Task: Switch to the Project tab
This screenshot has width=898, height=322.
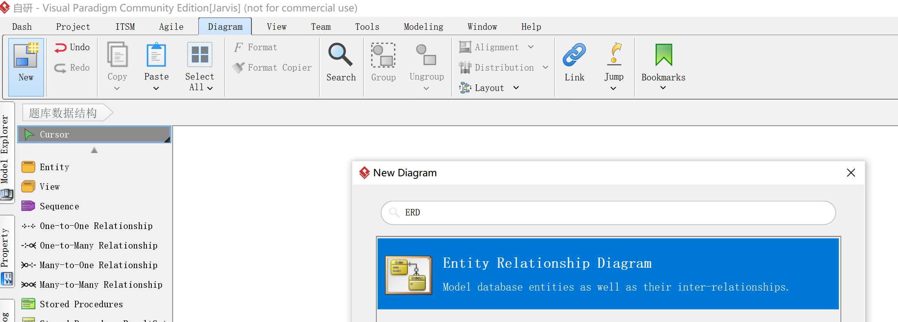Action: pyautogui.click(x=73, y=27)
